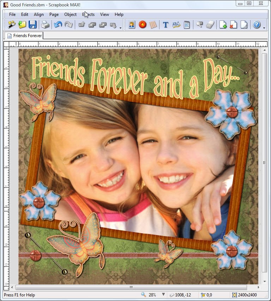
Task: Minimize the Scrapbook MAX window
Action: coord(240,4)
